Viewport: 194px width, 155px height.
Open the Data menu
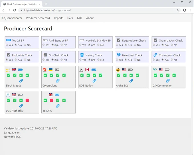[70, 18]
